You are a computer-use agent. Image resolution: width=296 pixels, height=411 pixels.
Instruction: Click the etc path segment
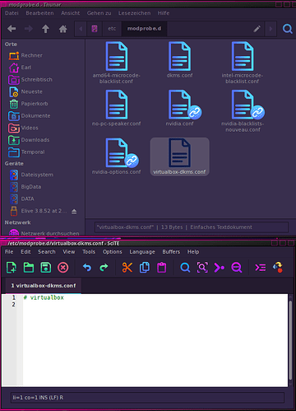pyautogui.click(x=112, y=29)
